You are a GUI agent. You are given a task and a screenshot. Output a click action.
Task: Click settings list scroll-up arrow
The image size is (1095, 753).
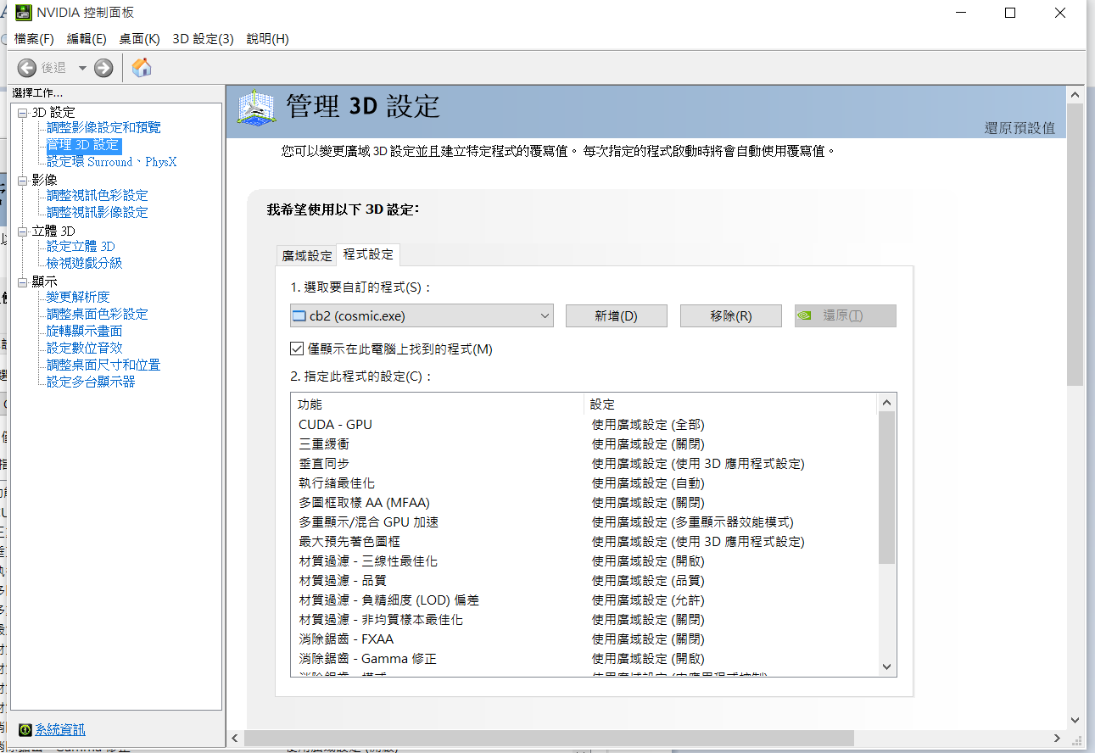887,403
